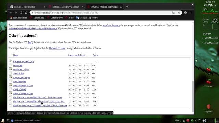This screenshot has height=123, width=219.
Task: Follow the Debian CD team link
Action: [57, 48]
